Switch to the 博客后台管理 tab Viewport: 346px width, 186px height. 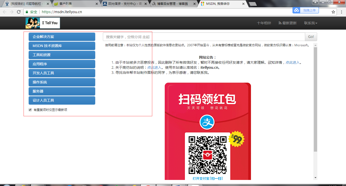pyautogui.click(x=172, y=4)
